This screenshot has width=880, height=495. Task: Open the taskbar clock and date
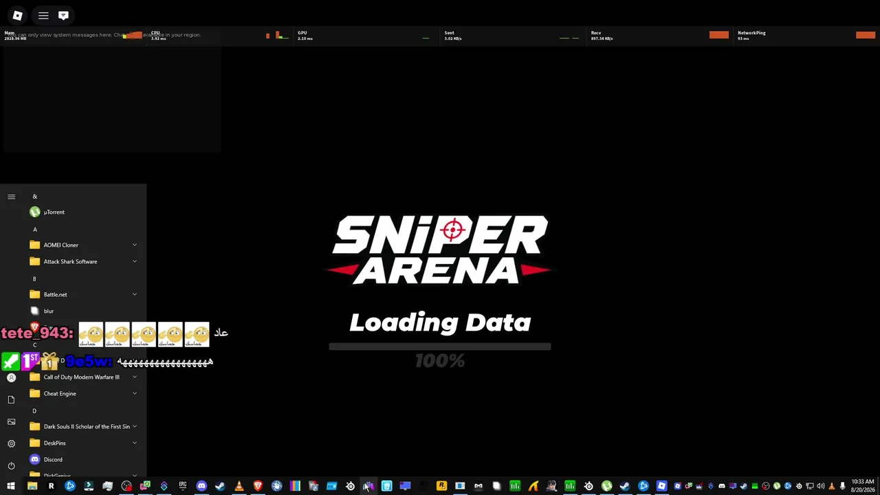[862, 486]
